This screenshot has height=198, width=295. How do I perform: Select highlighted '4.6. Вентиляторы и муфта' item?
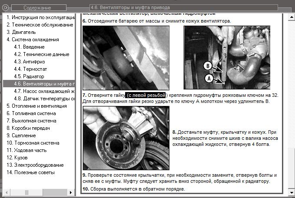pyautogui.click(x=39, y=84)
